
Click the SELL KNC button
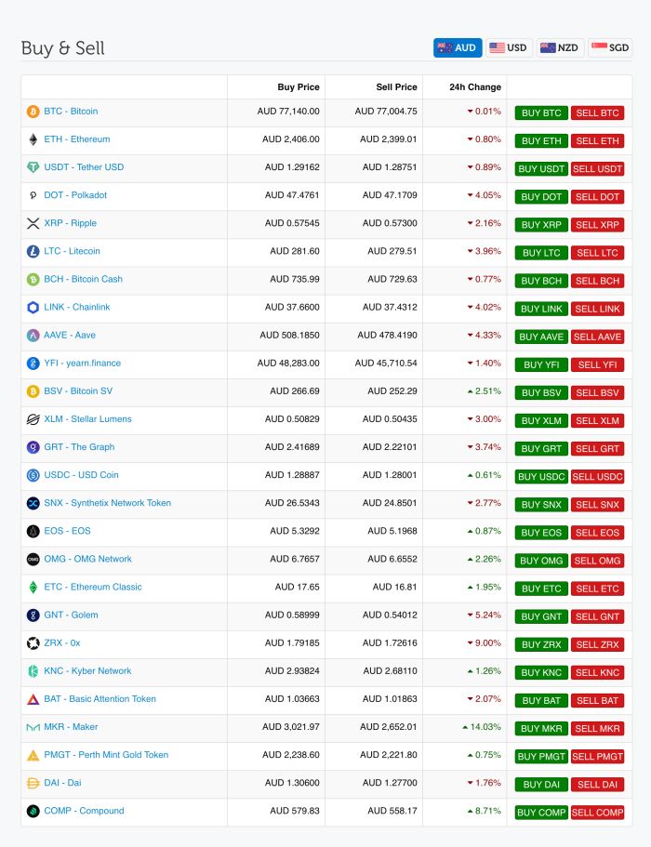[x=597, y=673]
